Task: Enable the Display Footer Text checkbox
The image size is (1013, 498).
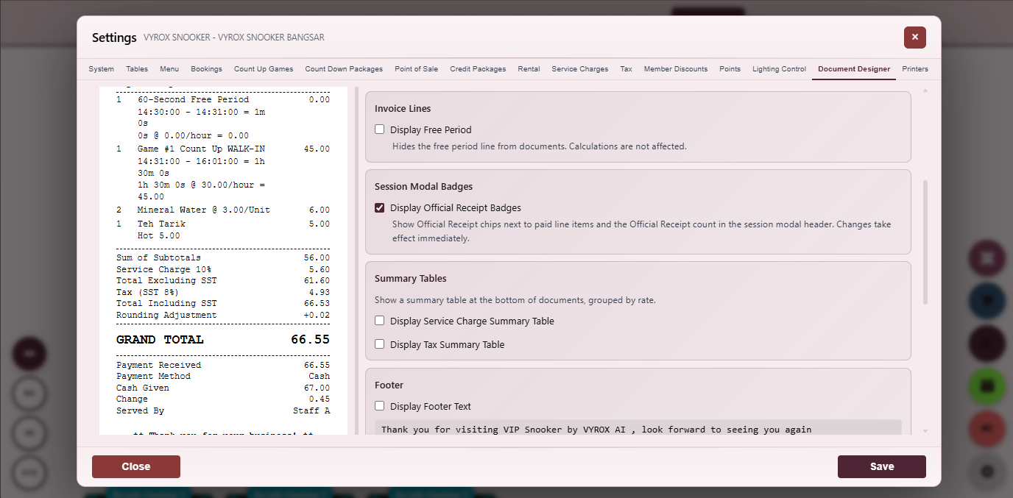Action: pyautogui.click(x=380, y=406)
